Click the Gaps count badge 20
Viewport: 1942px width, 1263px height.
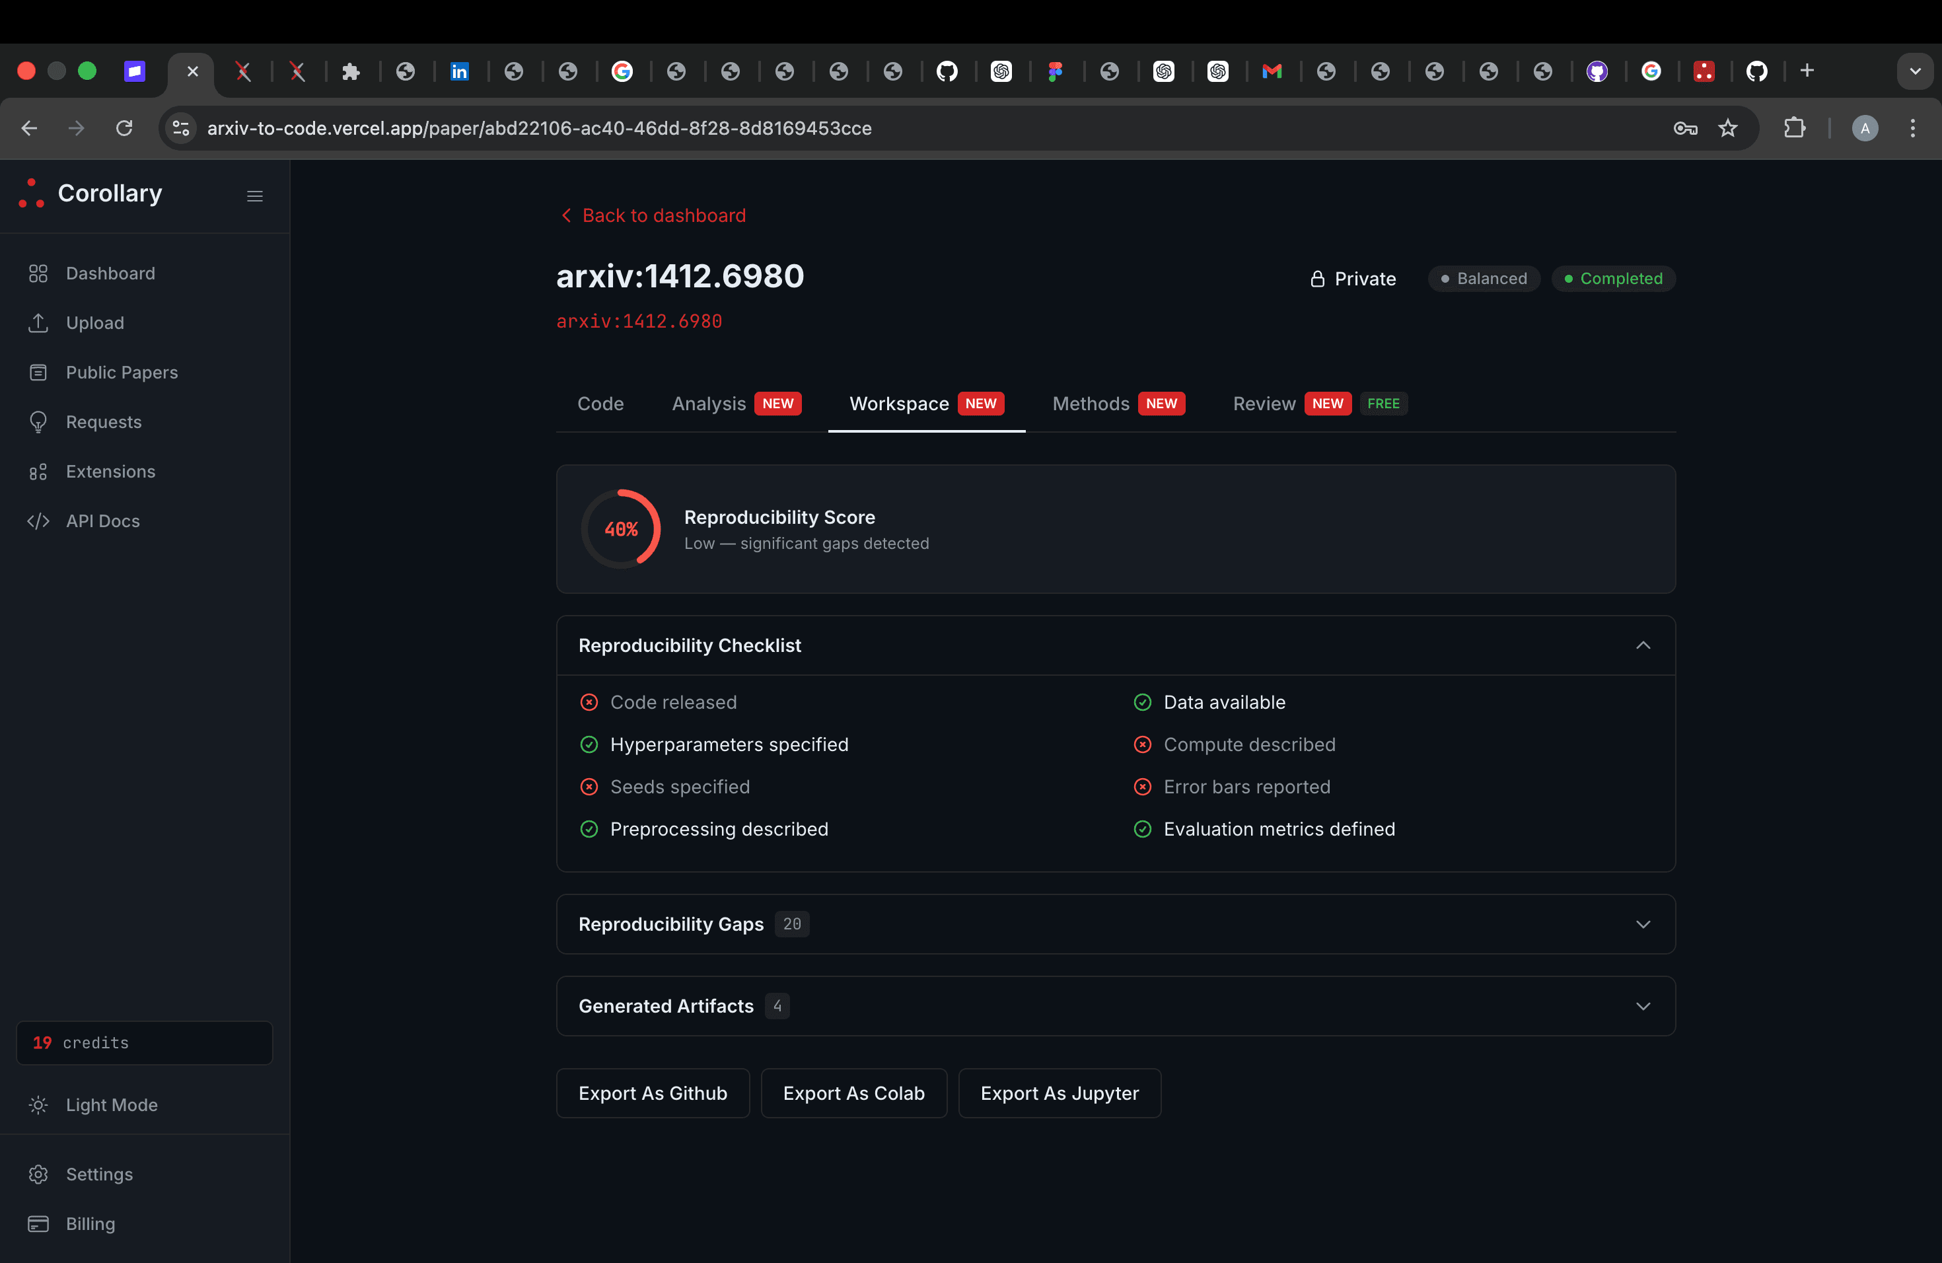pyautogui.click(x=791, y=924)
